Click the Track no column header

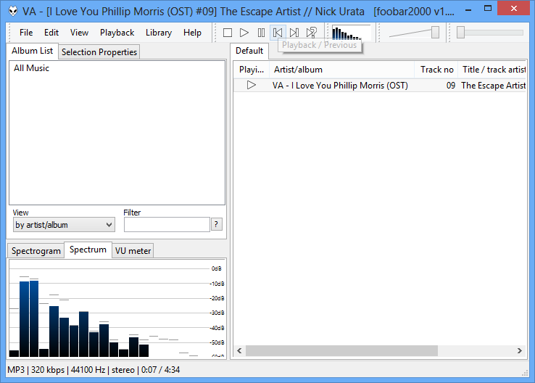(x=436, y=70)
